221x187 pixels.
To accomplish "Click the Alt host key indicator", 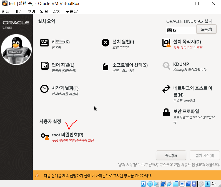I will click(x=214, y=184).
